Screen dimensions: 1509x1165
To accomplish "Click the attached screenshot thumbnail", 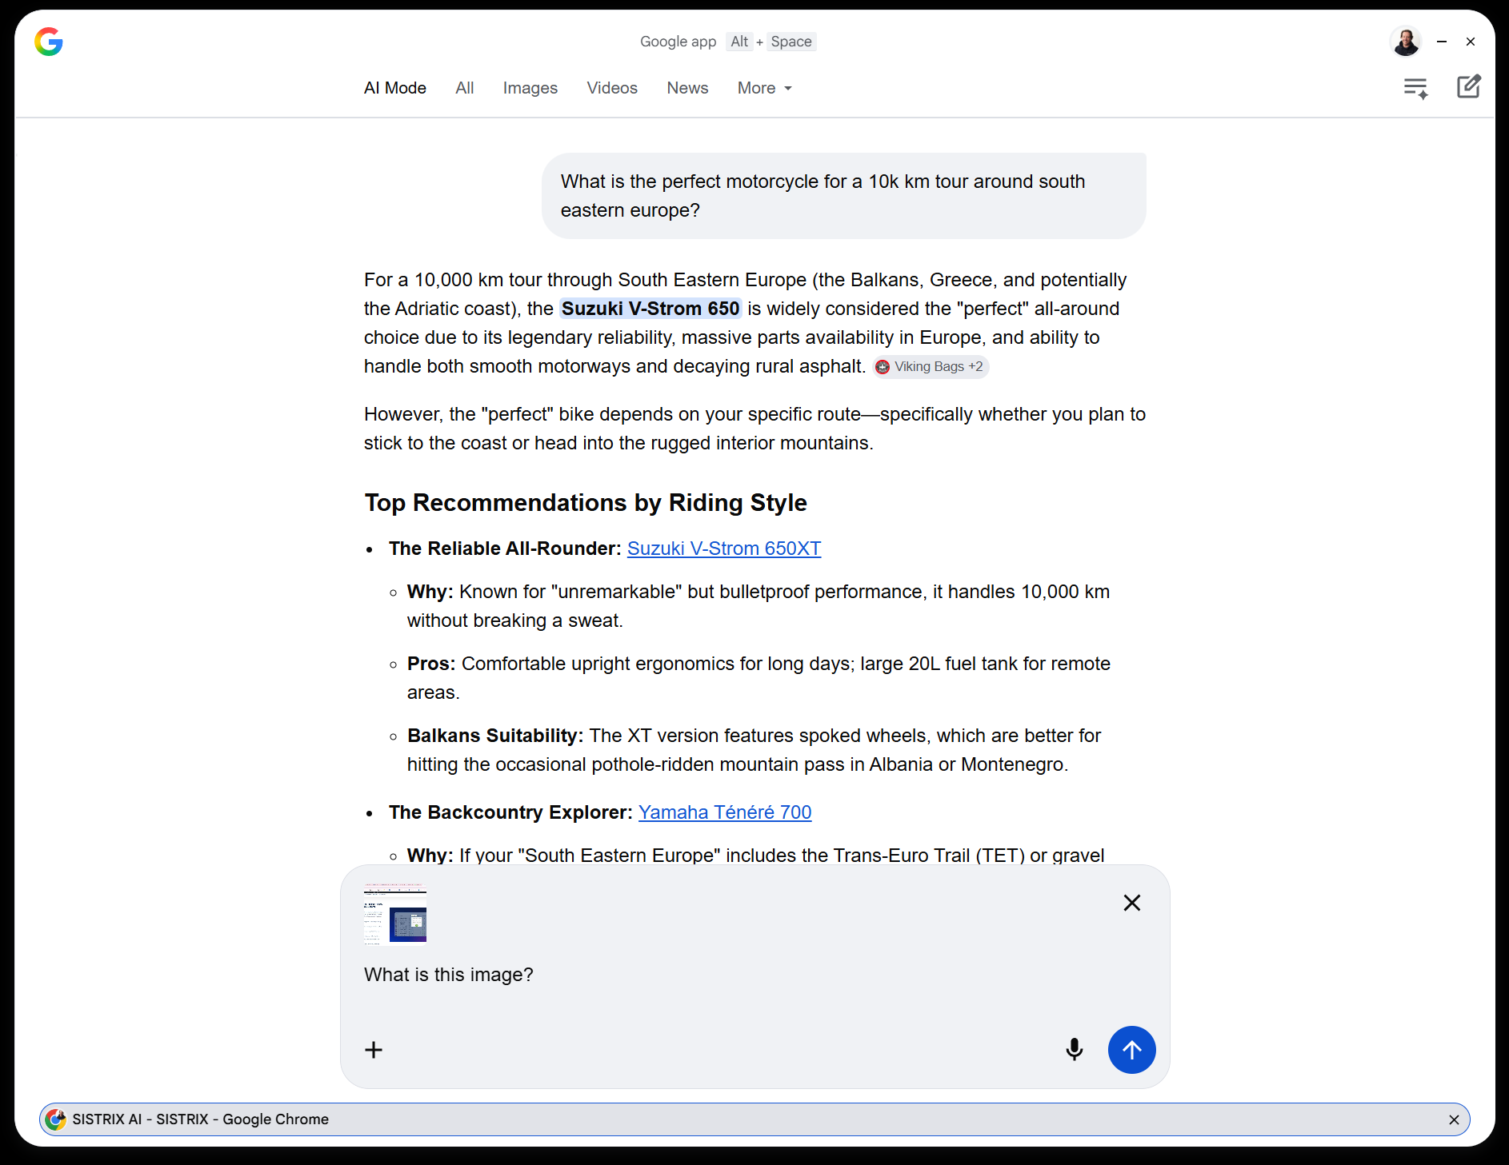I will [395, 914].
